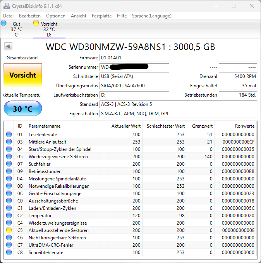Click the Schreibfehlerrate parameter name
This screenshot has width=261, height=263.
46,253
